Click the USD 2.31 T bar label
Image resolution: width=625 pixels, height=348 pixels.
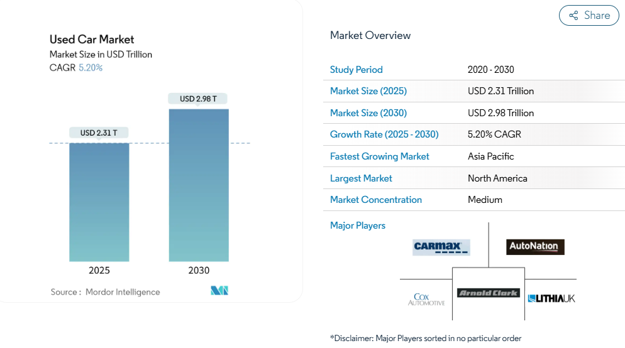click(x=99, y=133)
